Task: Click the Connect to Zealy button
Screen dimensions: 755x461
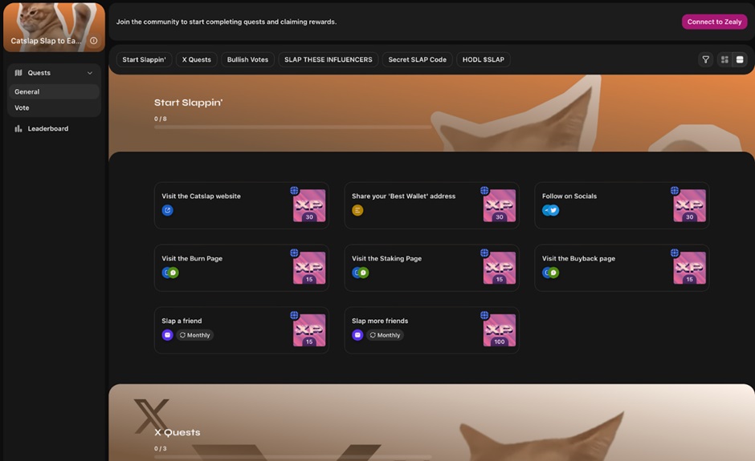Action: click(714, 22)
